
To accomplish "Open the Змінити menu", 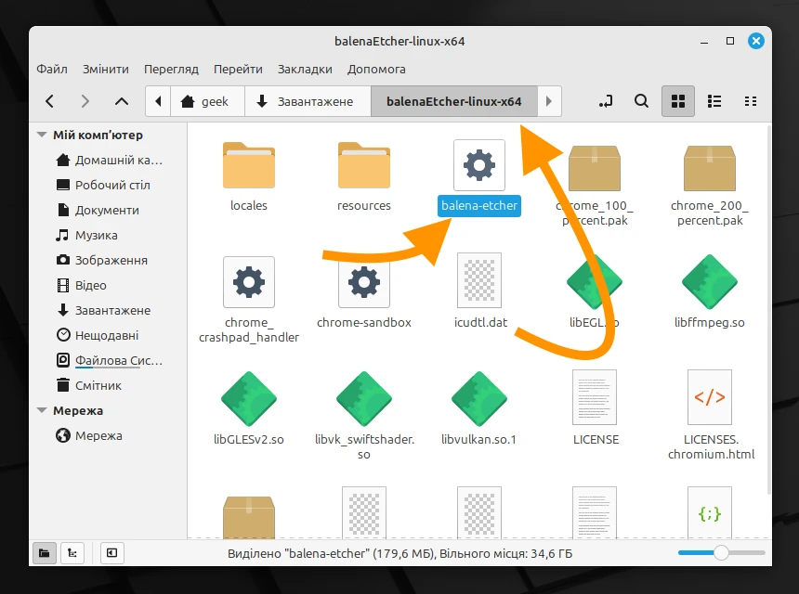I will 106,69.
